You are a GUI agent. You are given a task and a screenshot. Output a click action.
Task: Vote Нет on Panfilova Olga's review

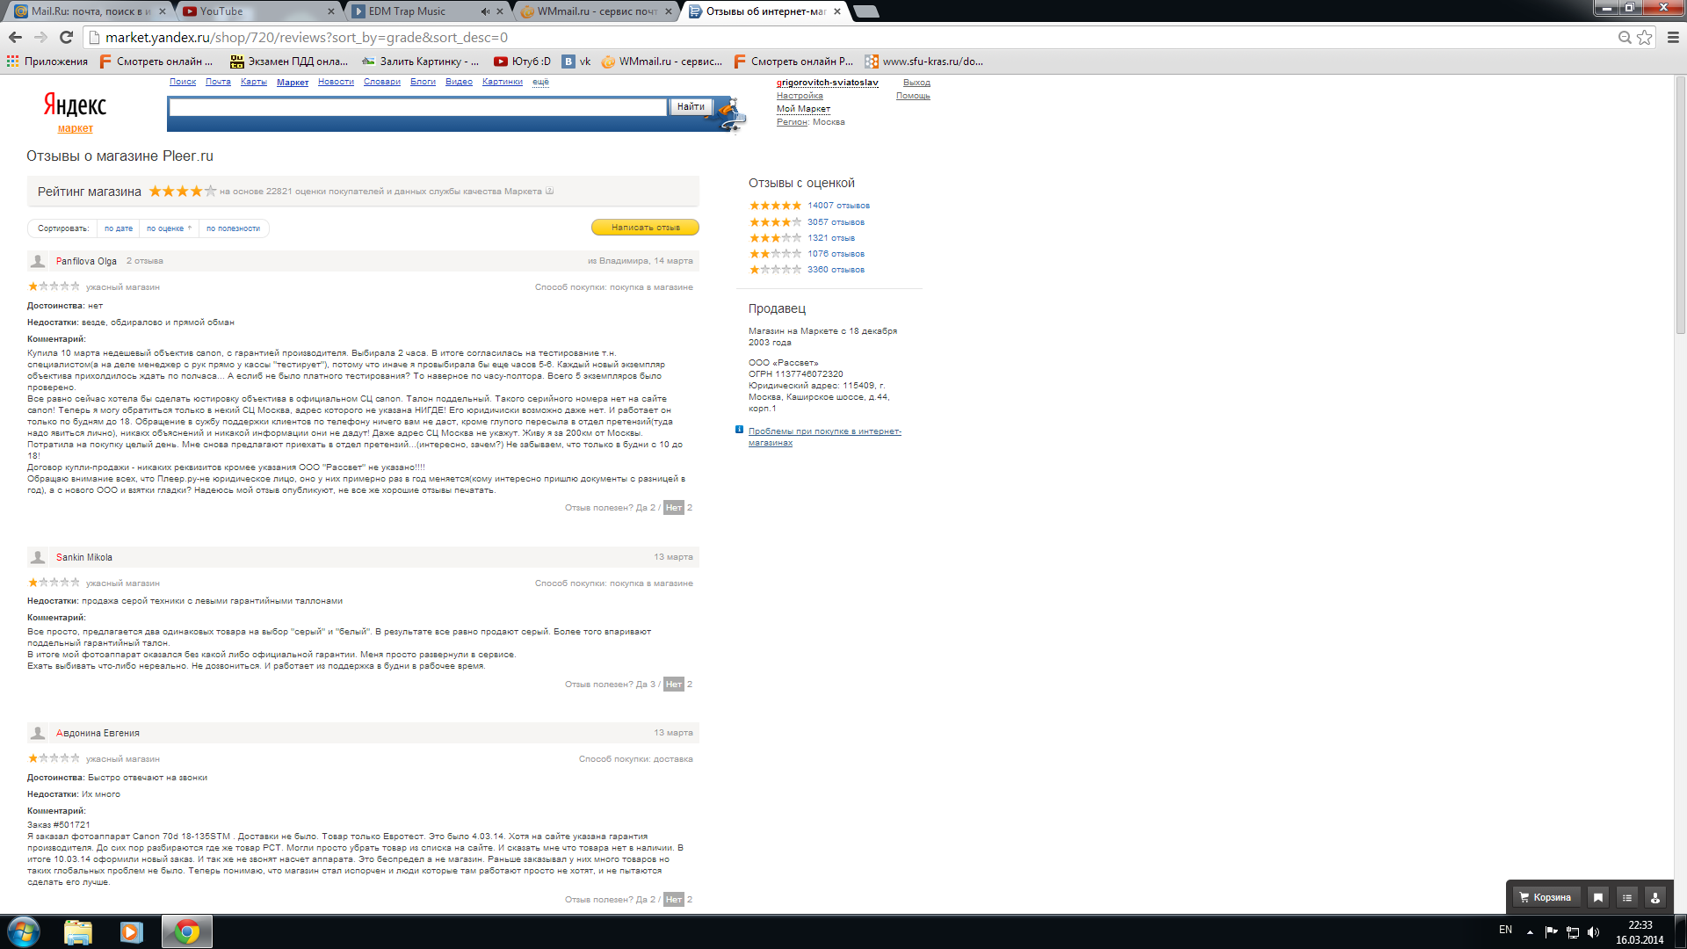(x=674, y=508)
